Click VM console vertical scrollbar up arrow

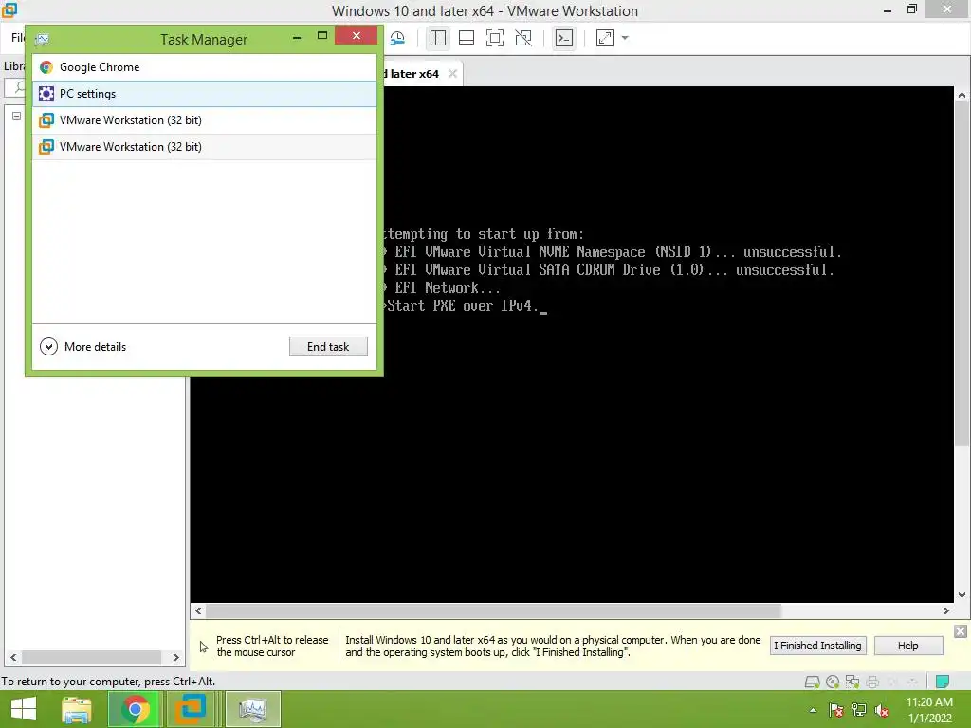[962, 95]
